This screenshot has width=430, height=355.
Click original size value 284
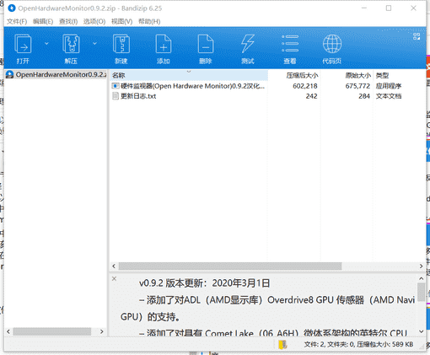coord(364,96)
